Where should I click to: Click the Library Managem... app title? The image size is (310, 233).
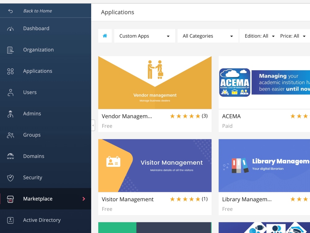pyautogui.click(x=247, y=199)
